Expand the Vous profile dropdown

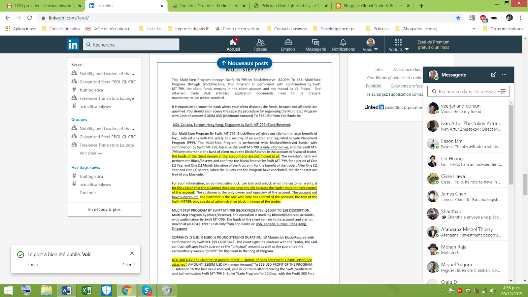(x=370, y=45)
